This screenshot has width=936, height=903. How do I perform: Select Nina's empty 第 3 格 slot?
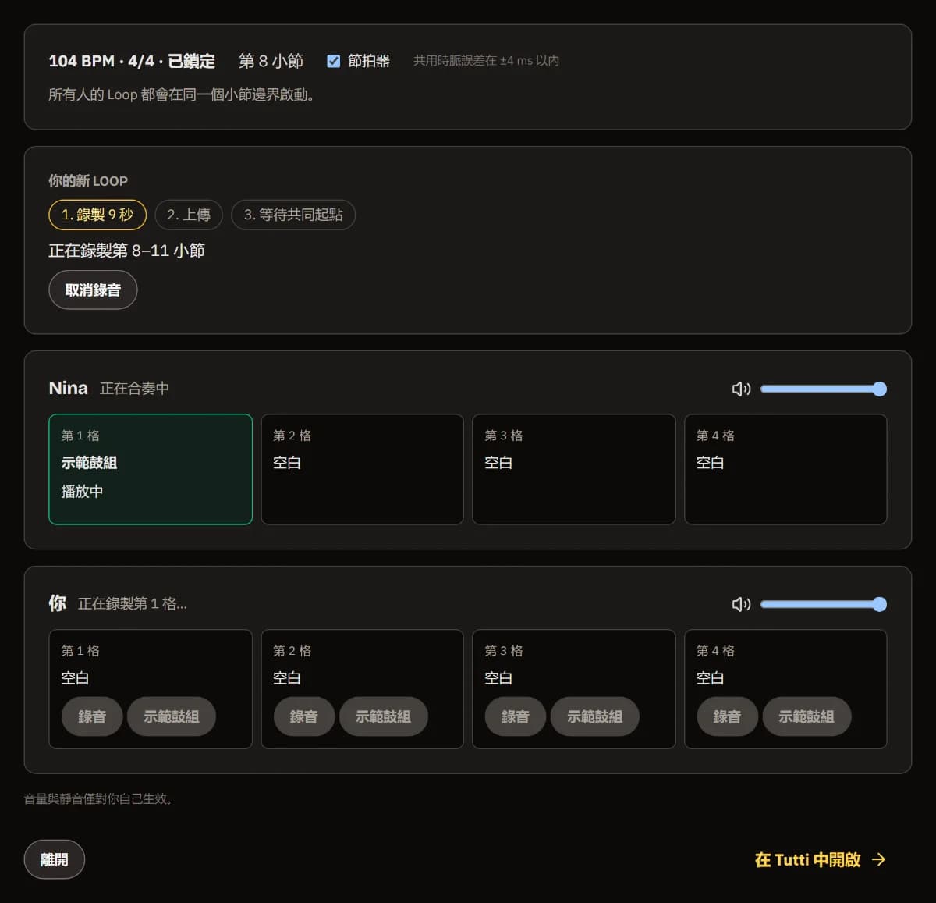pos(574,469)
